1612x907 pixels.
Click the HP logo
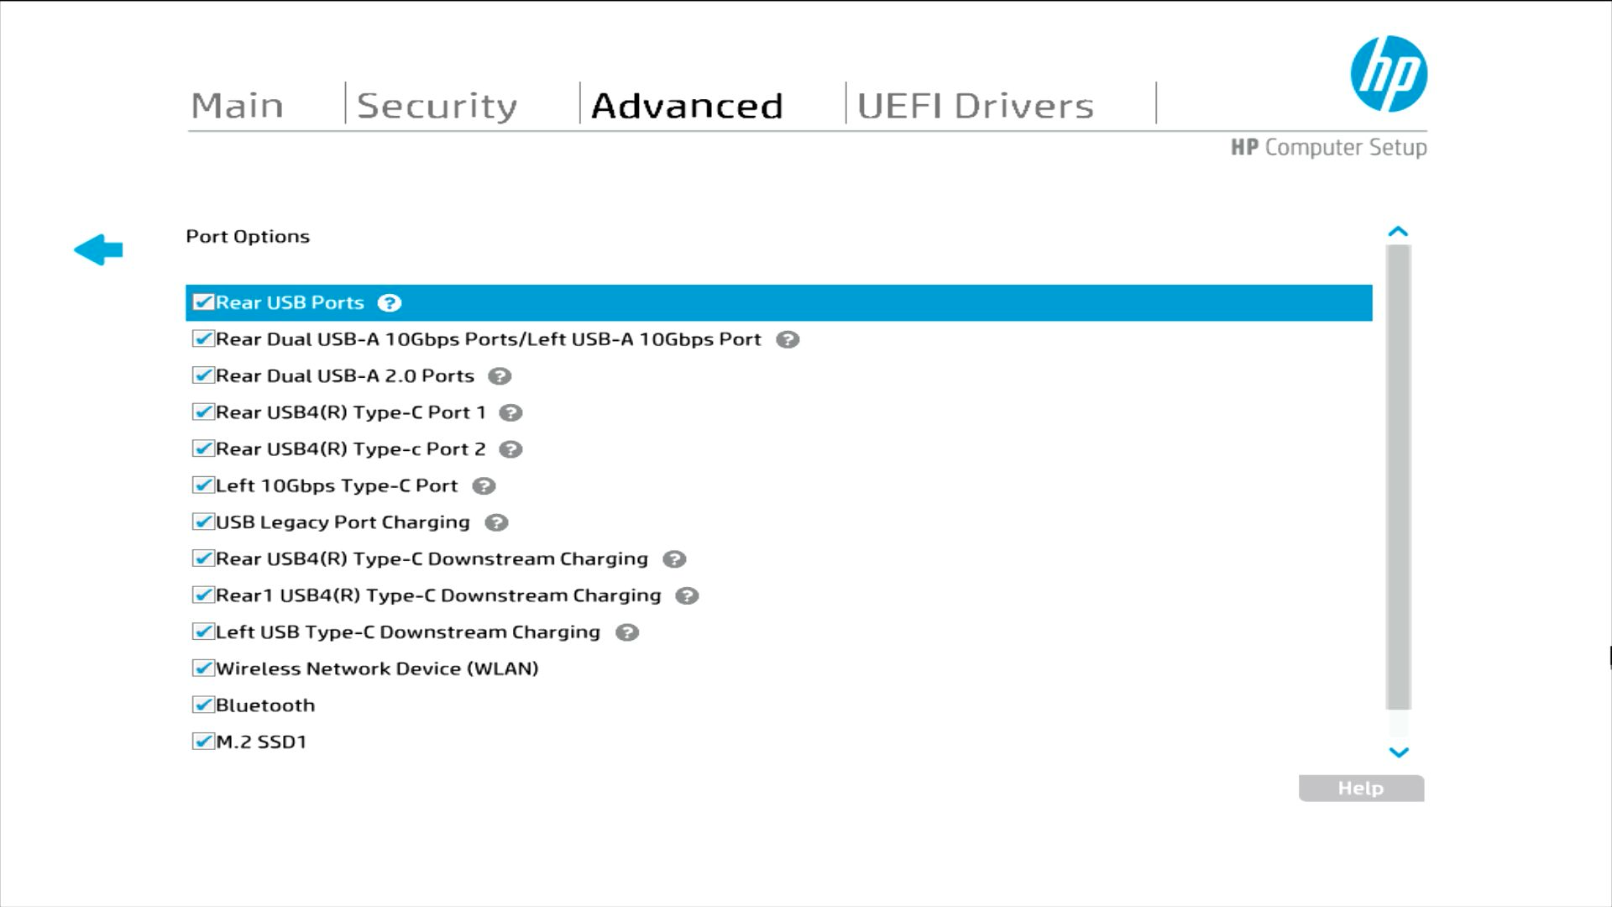[1389, 74]
